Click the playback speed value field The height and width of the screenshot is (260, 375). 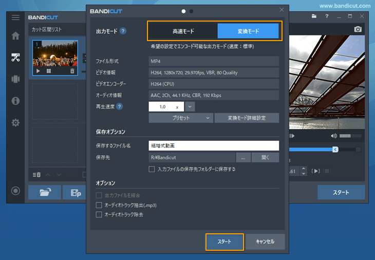click(x=166, y=107)
